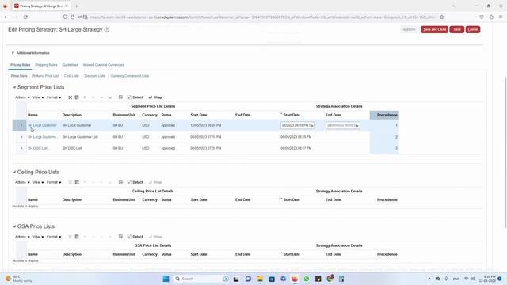Switch to the Pricing Rules tab
This screenshot has width=507, height=285.
coord(20,65)
